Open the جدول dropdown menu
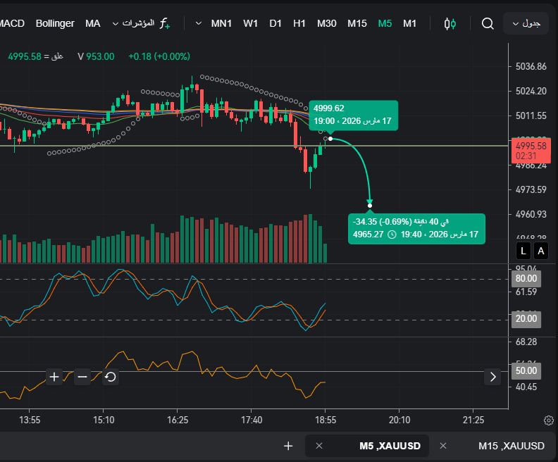 pyautogui.click(x=526, y=23)
